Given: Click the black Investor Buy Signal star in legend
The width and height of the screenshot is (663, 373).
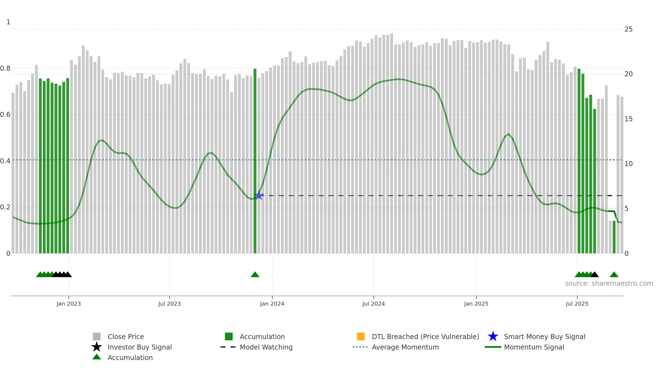Looking at the screenshot, I should coord(97,347).
